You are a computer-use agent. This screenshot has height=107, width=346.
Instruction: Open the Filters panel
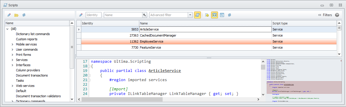coord(325,15)
